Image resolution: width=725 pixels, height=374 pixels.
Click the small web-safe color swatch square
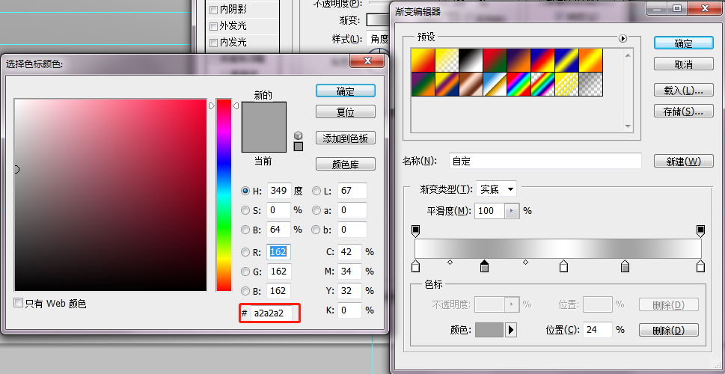299,147
